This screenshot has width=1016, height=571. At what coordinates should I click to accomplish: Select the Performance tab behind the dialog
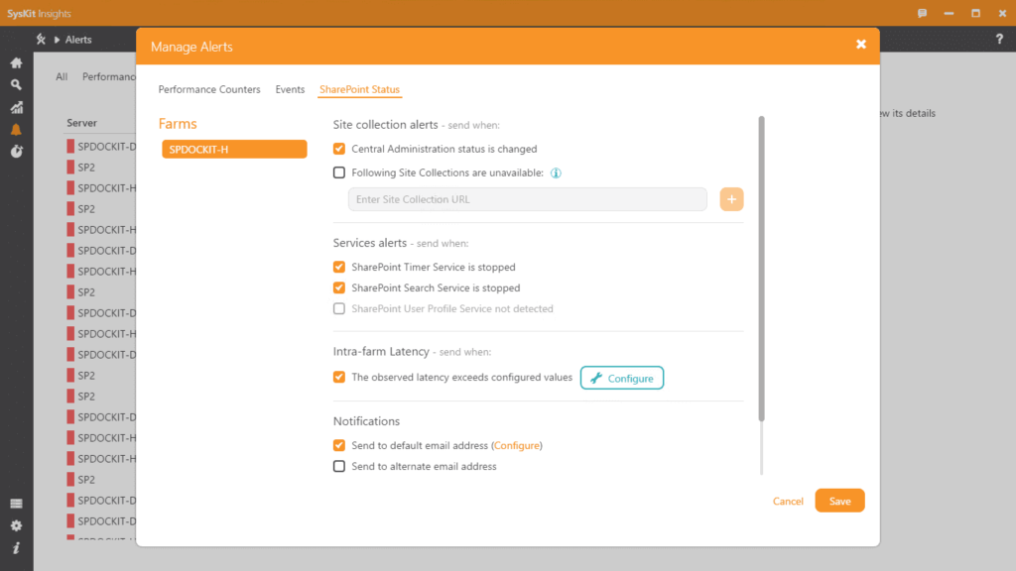[109, 76]
